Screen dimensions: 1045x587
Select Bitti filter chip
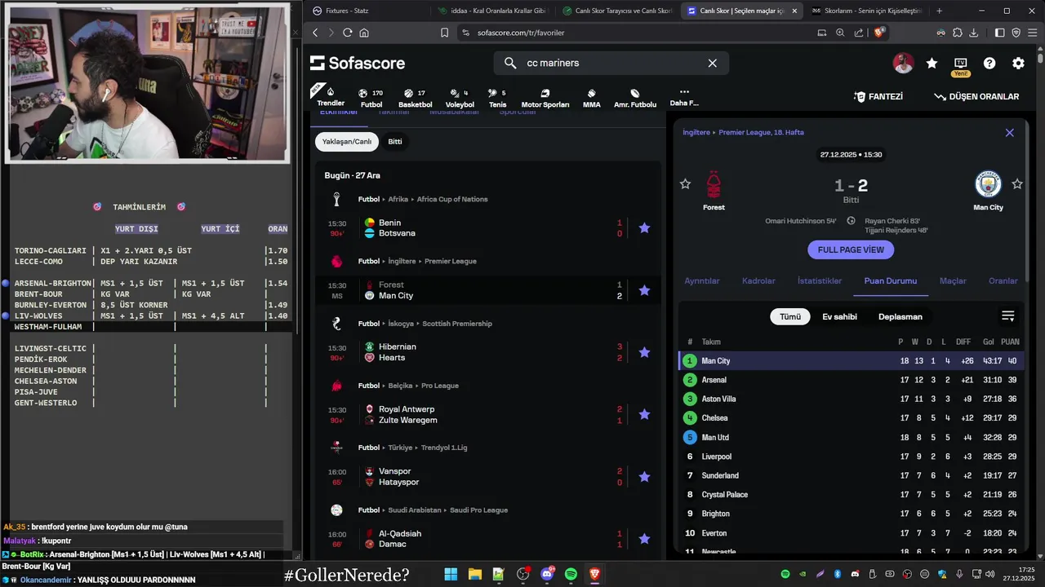pos(395,141)
